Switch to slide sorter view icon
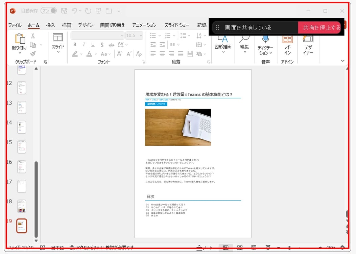356x254 pixels. [x=240, y=248]
